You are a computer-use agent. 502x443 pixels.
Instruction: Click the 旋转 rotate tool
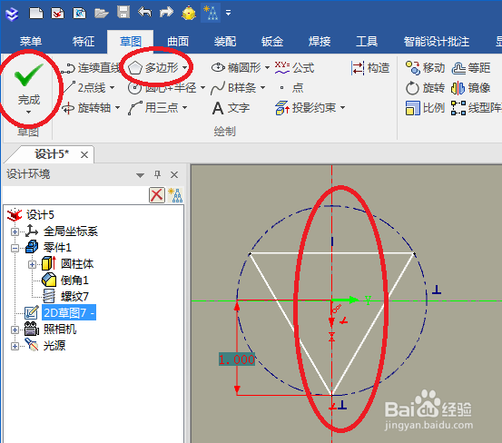[x=425, y=88]
